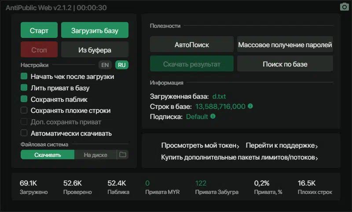Viewport: 352px width, 212px height.
Task: Open Поиск по базе
Action: pyautogui.click(x=285, y=63)
